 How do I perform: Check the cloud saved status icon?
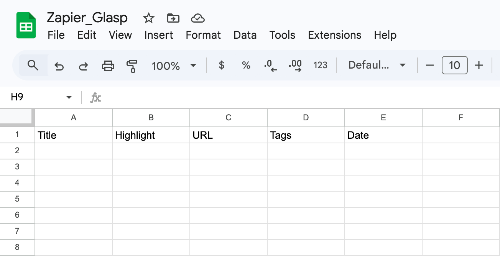tap(197, 18)
